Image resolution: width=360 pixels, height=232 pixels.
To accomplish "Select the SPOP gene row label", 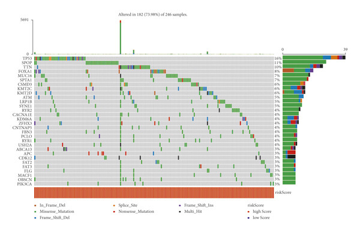I will click(x=27, y=63).
